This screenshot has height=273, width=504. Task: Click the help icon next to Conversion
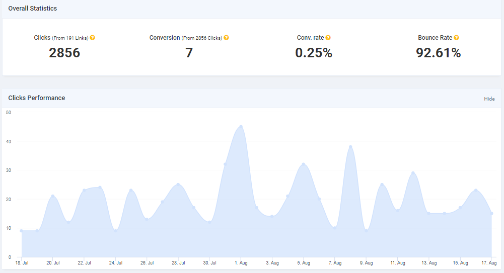click(227, 38)
